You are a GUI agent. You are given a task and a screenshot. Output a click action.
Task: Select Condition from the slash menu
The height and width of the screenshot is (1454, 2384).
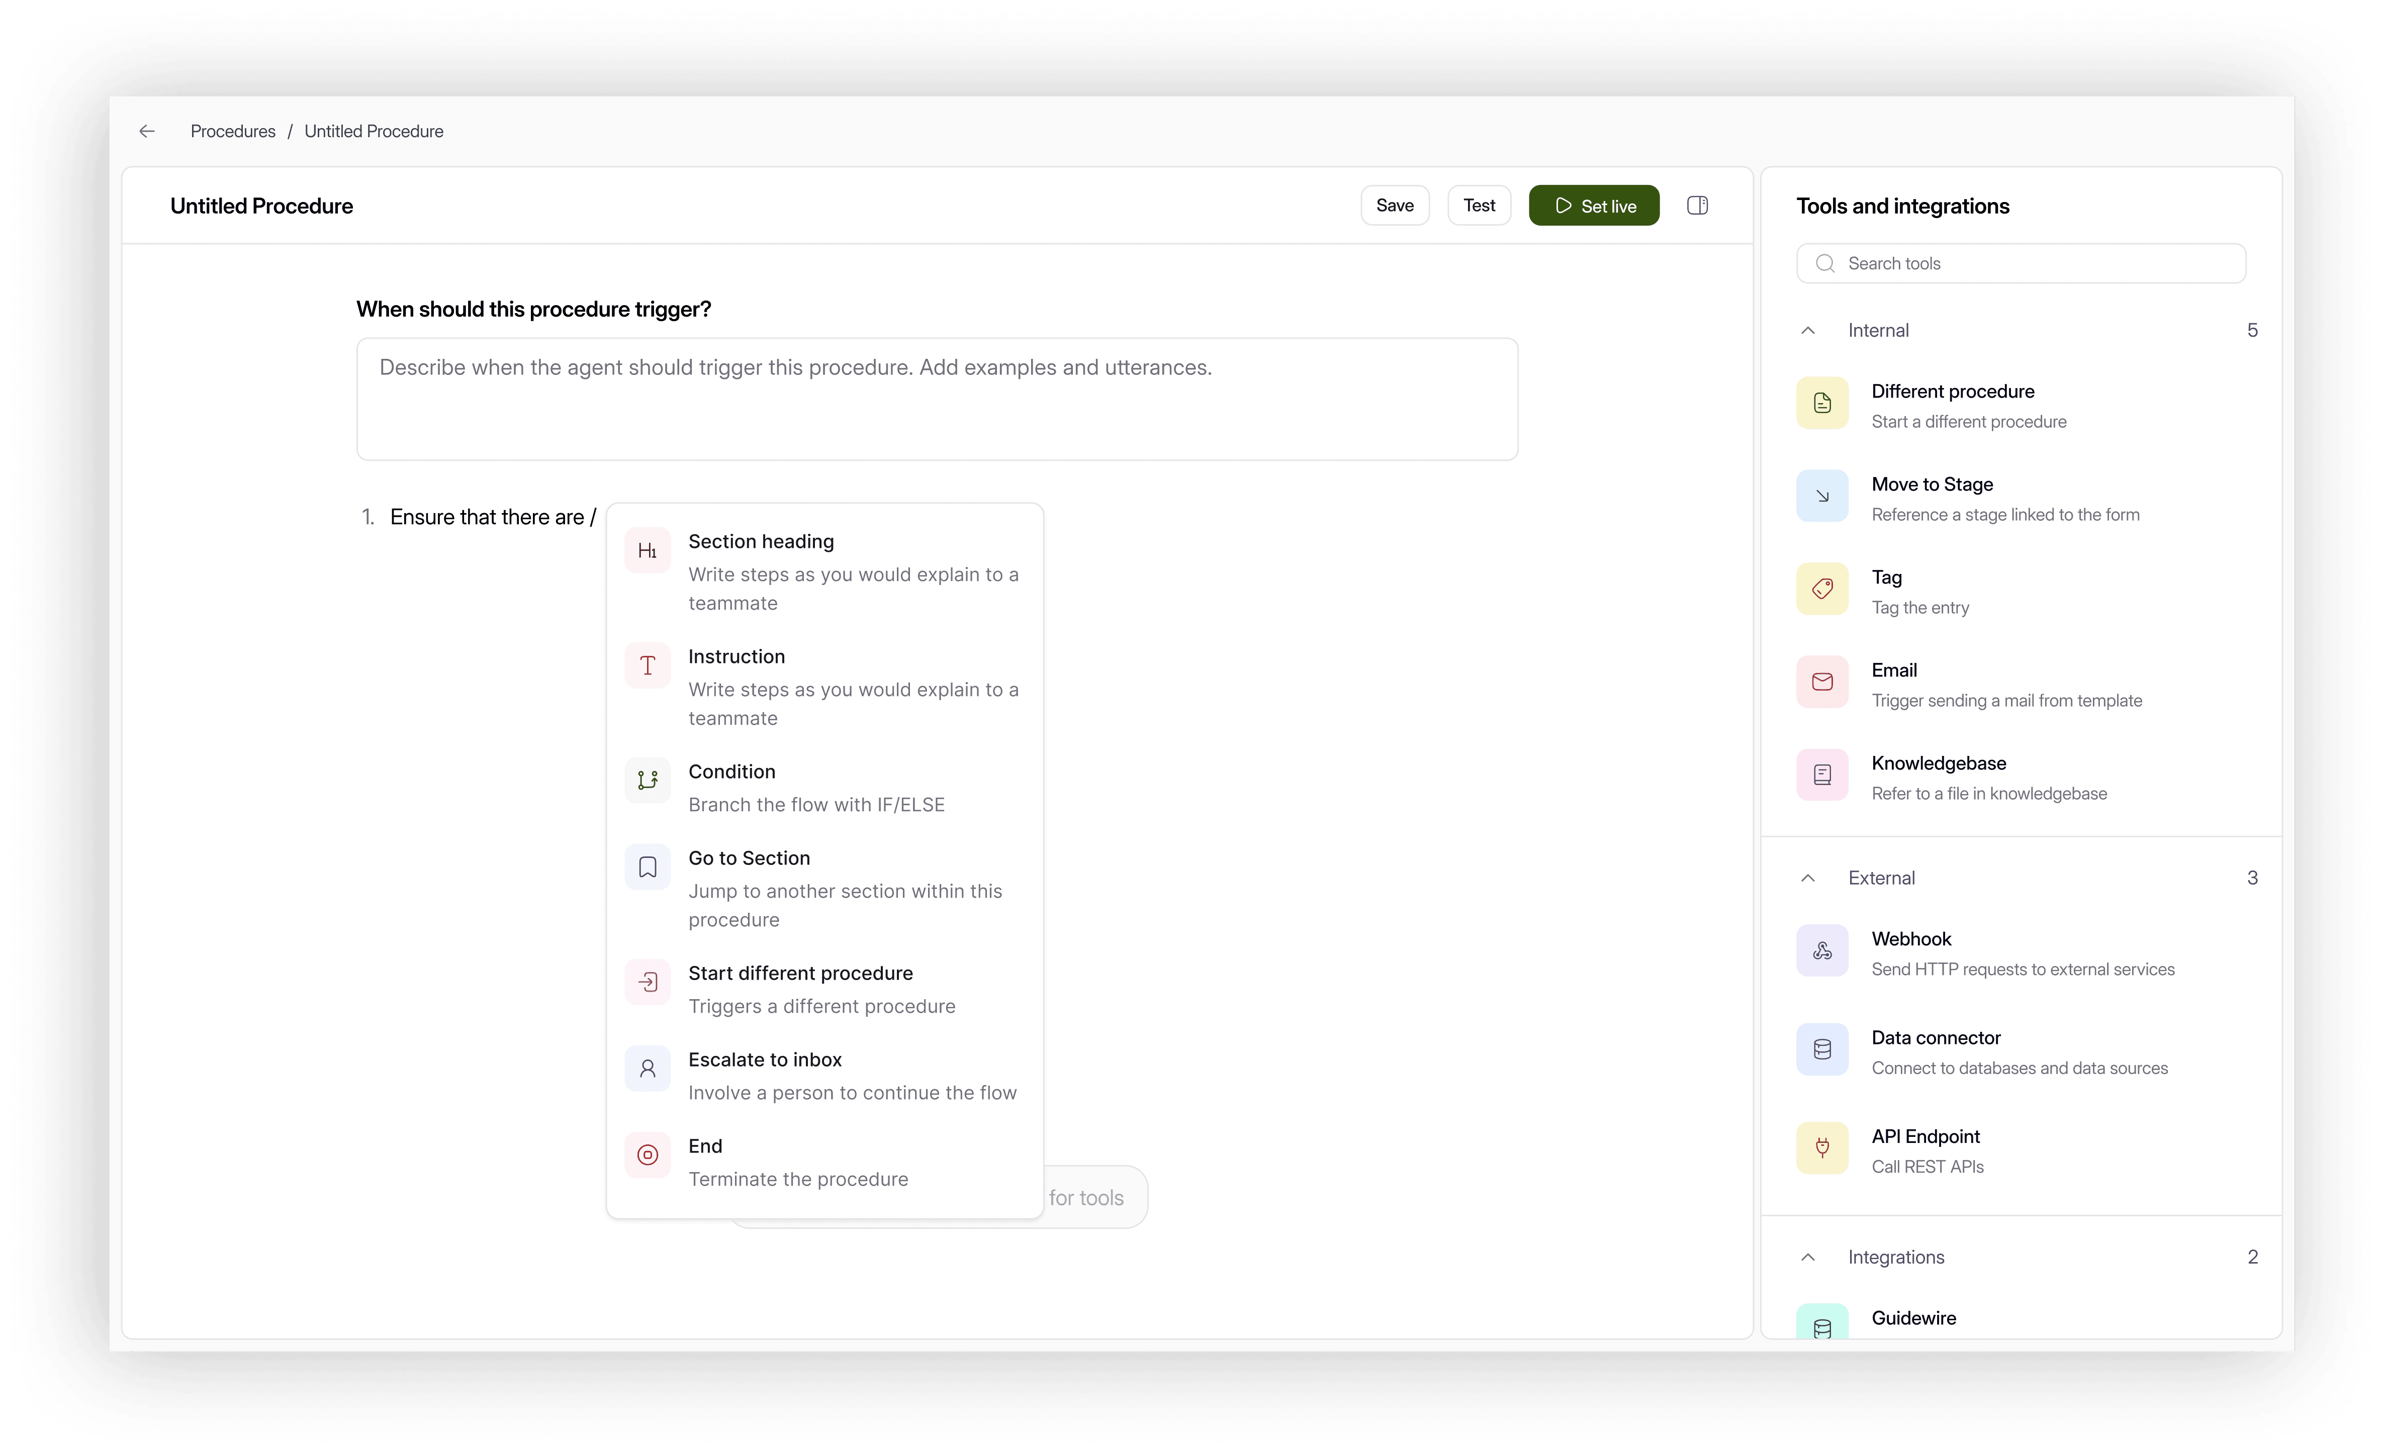[x=731, y=772]
